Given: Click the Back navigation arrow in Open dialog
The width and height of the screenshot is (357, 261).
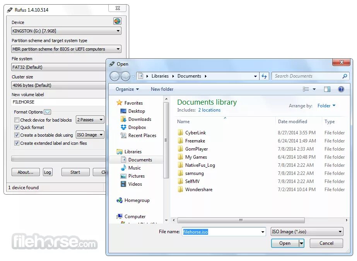Looking at the screenshot, I should coord(114,76).
